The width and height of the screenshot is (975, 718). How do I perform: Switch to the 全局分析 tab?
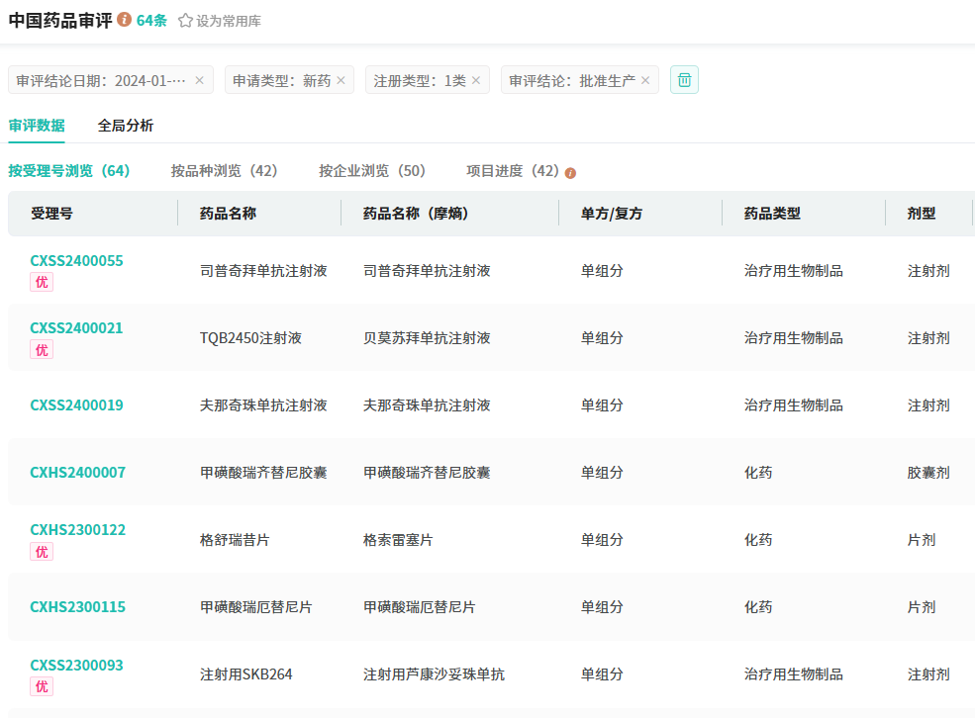(126, 126)
